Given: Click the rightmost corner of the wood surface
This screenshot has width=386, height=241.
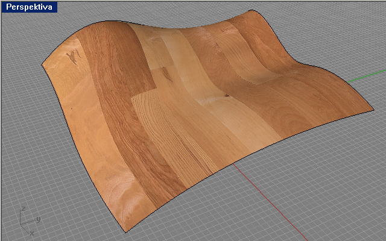Looking at the screenshot, I should coord(372,110).
